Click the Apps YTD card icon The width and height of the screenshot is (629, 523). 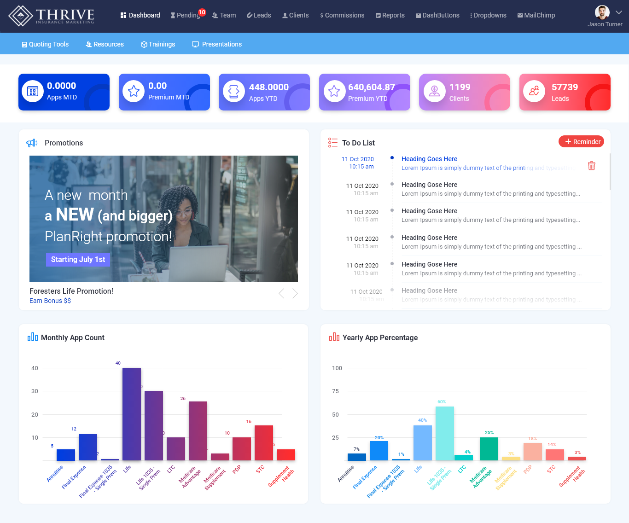pos(234,91)
